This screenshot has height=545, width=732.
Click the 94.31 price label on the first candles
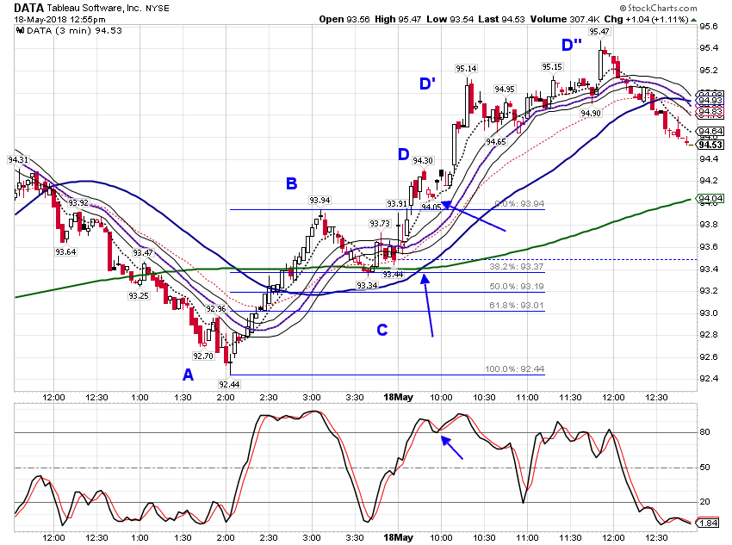coord(18,160)
